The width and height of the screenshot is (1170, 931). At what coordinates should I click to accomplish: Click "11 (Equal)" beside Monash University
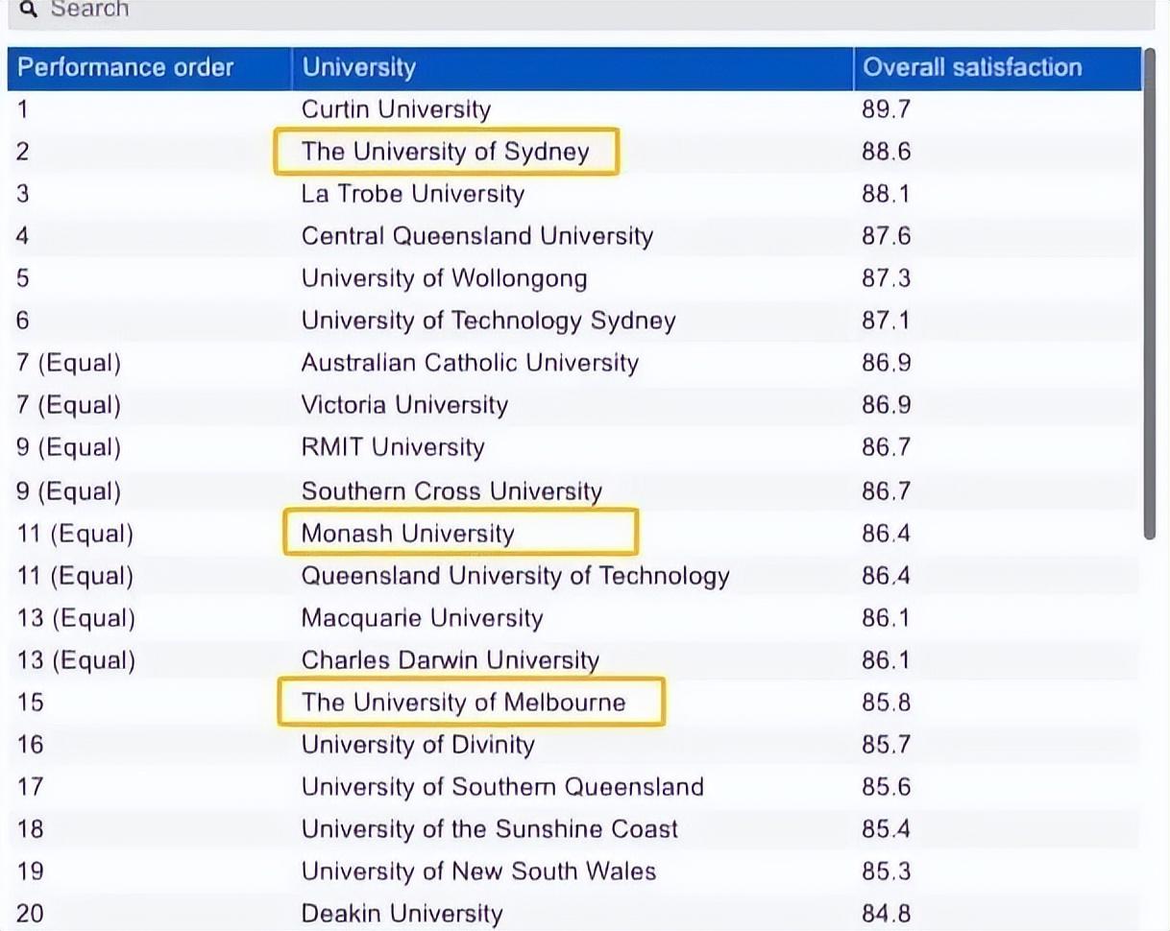pos(76,534)
